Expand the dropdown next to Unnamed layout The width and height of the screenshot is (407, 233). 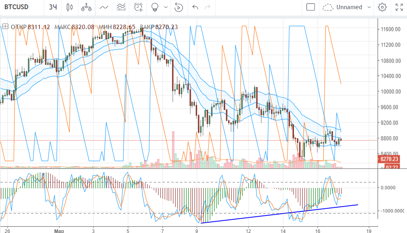(369, 7)
